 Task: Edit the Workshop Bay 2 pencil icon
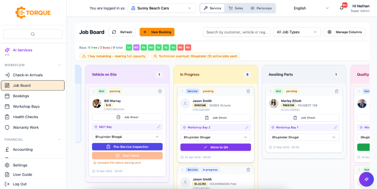[x=247, y=127]
